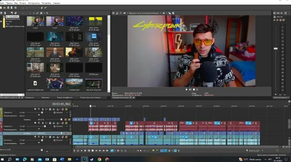Insert a marker with the timeline toolbar flag
The height and width of the screenshot is (162, 291).
pyautogui.click(x=153, y=151)
